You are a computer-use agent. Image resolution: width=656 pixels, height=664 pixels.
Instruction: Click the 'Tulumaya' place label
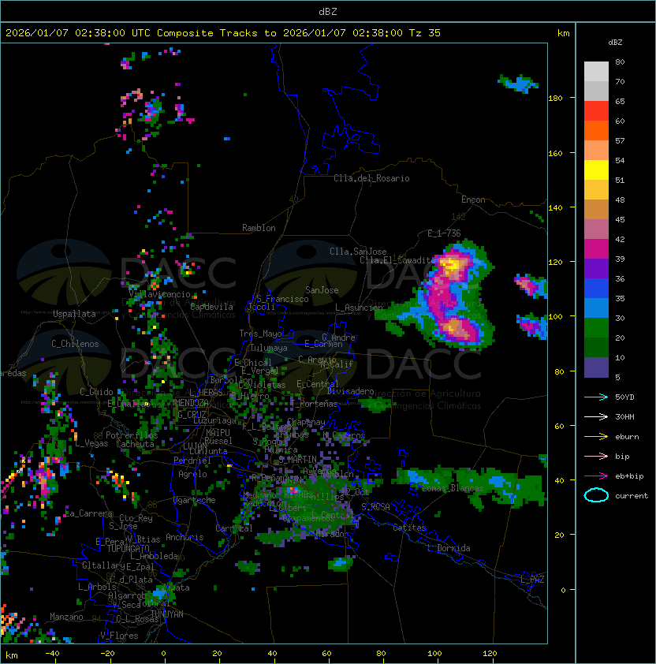(x=269, y=348)
